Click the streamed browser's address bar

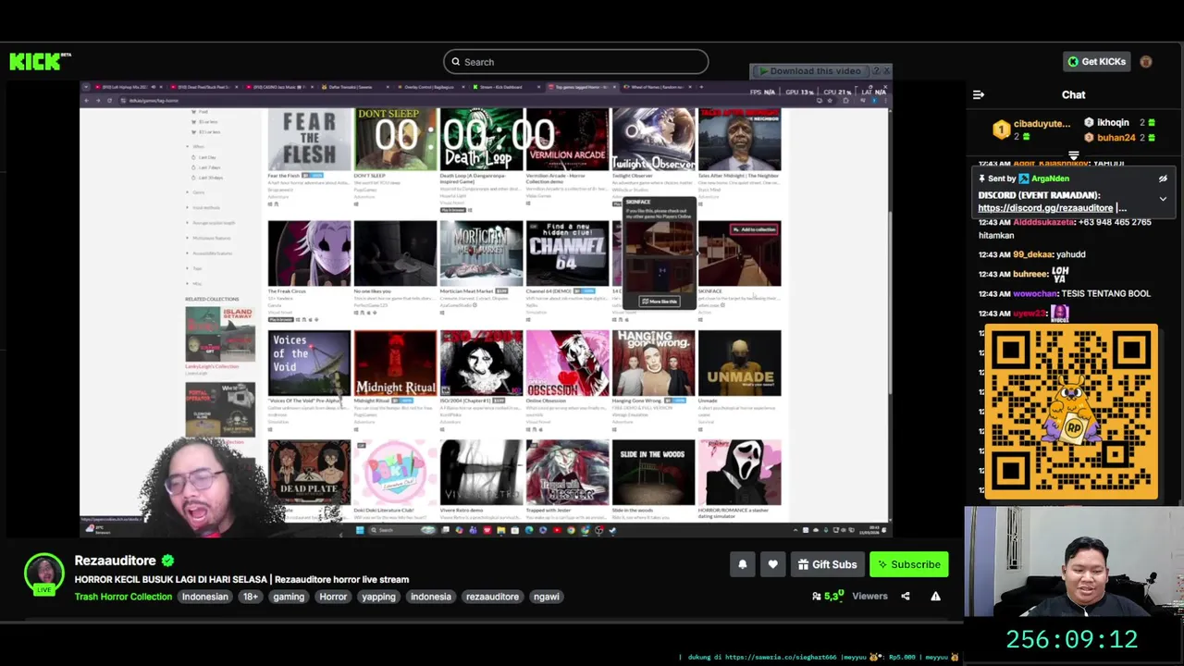(462, 100)
